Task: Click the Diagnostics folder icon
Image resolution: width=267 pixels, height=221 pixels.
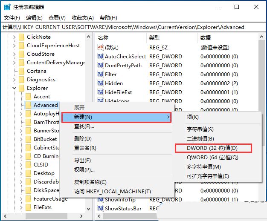Action: (21, 80)
